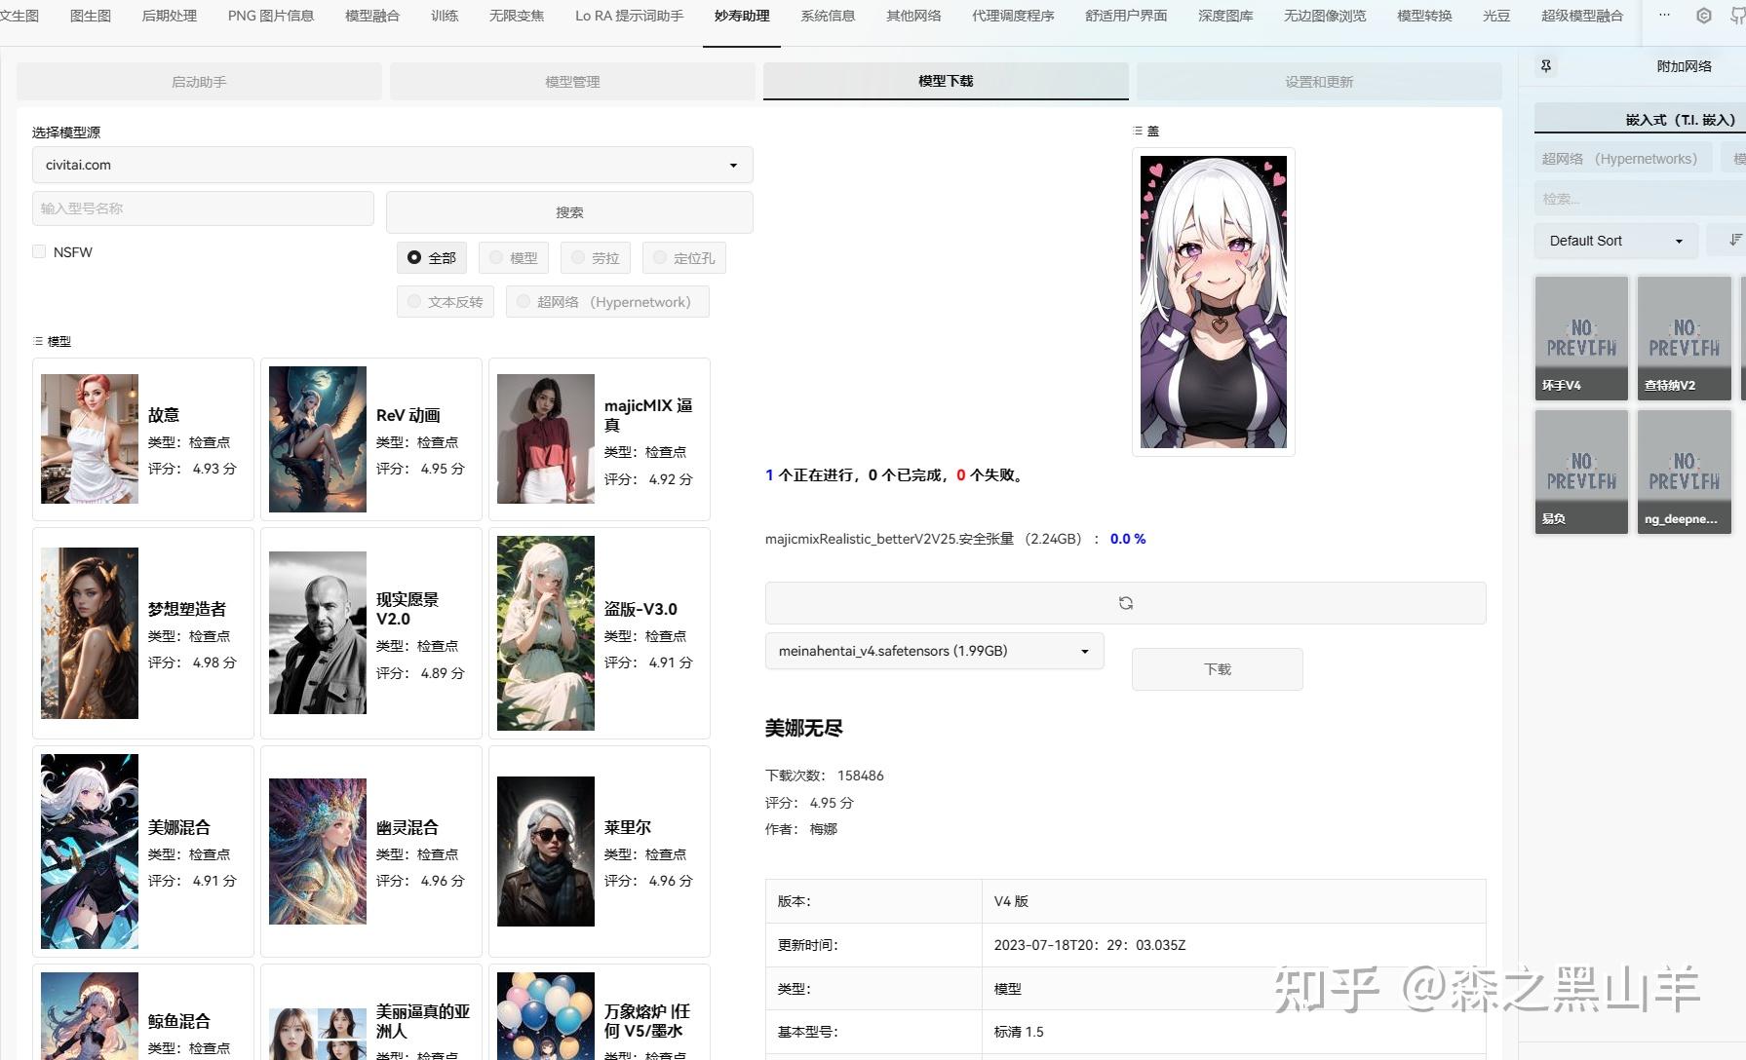1746x1060 pixels.
Task: Go to the PNG 图片信息 tab
Action: point(271,16)
